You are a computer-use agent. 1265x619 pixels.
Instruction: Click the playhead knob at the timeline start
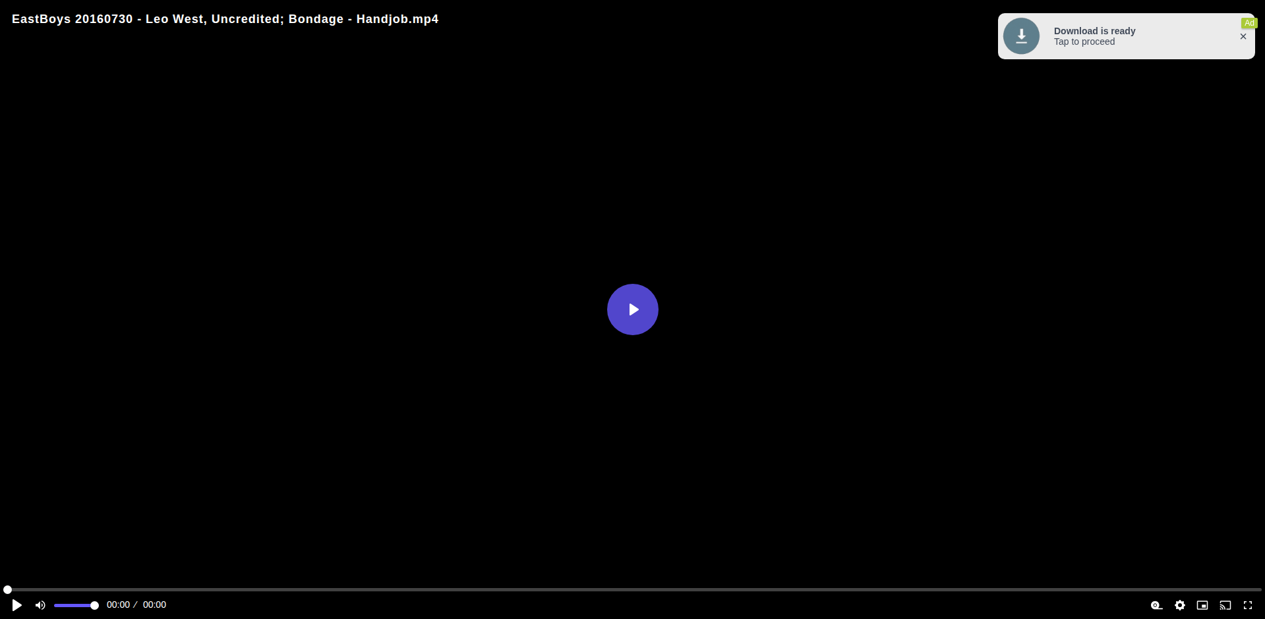pyautogui.click(x=7, y=589)
